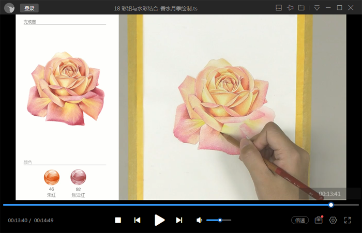Open the 倍速 playback speed menu
The image size is (362, 233).
300,220
